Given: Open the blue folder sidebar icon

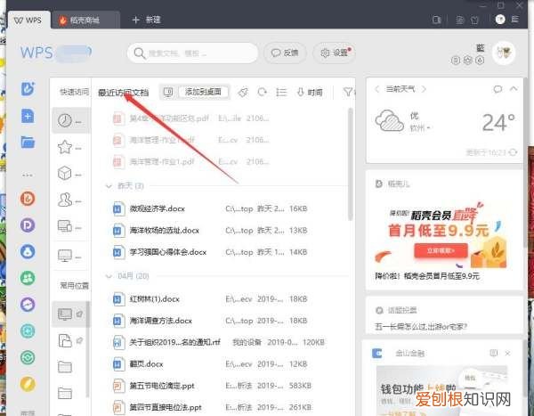Looking at the screenshot, I should click(x=28, y=142).
